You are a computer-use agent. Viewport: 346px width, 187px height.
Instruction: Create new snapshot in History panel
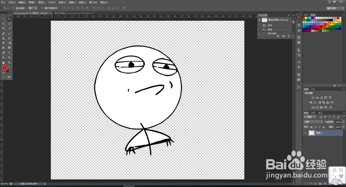(284, 36)
